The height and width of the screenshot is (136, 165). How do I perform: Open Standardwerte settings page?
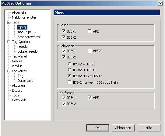pos(29,37)
